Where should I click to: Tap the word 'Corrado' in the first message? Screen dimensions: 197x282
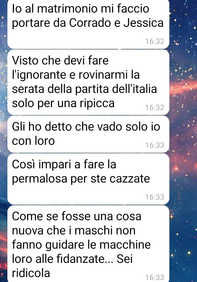click(90, 23)
